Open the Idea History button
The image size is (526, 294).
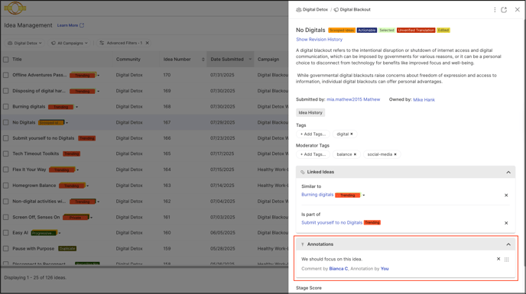310,113
